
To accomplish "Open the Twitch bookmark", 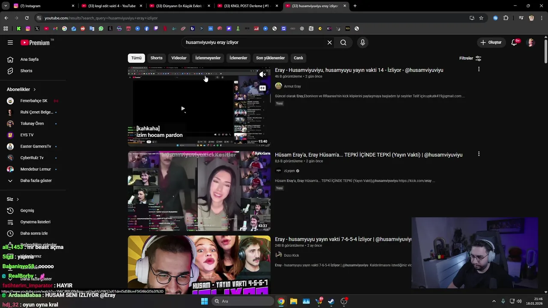I will point(156,29).
